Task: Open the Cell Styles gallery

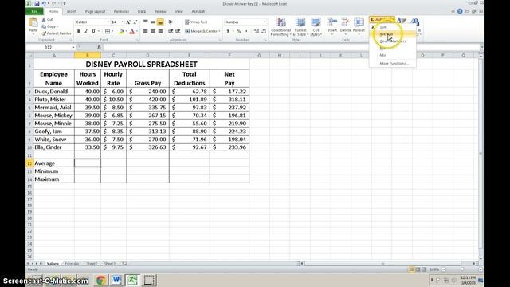Action: click(x=316, y=26)
